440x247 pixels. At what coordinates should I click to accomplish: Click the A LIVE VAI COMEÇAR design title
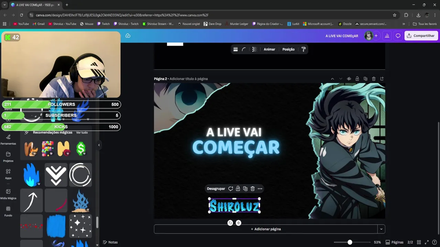(x=342, y=36)
